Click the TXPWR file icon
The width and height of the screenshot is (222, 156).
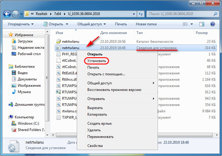58,117
